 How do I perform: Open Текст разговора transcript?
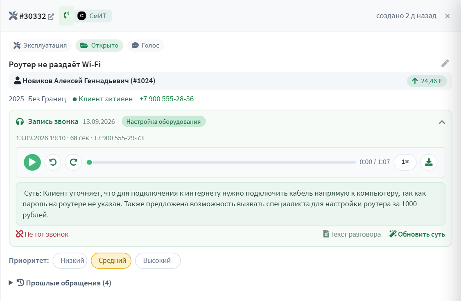click(x=352, y=235)
